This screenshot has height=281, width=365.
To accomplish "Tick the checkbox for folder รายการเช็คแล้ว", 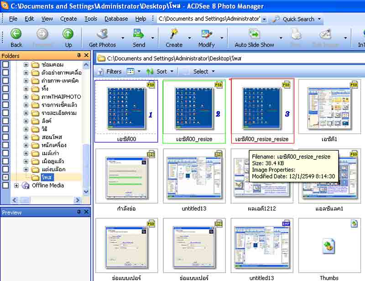I will tap(5, 105).
